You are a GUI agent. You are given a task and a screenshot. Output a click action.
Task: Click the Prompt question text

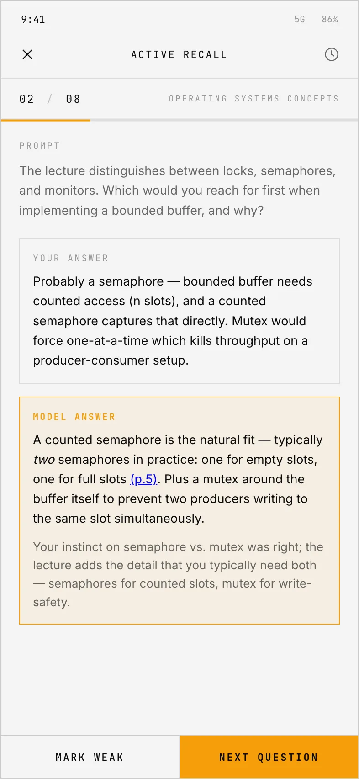[x=178, y=191]
